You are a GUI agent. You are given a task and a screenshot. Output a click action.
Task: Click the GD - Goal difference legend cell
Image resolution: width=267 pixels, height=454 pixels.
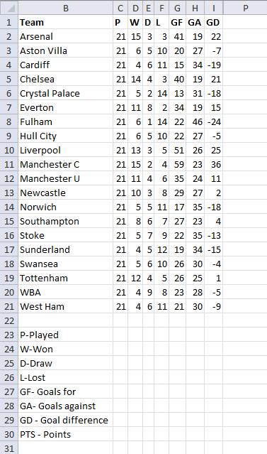(x=66, y=420)
